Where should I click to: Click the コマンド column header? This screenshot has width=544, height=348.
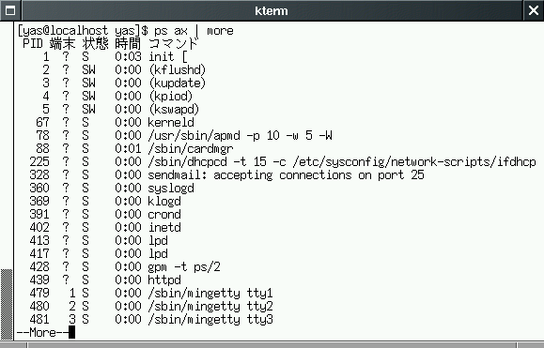[x=173, y=44]
